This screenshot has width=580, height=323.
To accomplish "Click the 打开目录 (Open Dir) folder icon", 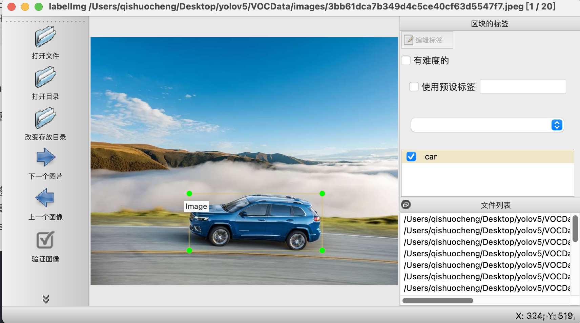I will [x=45, y=77].
